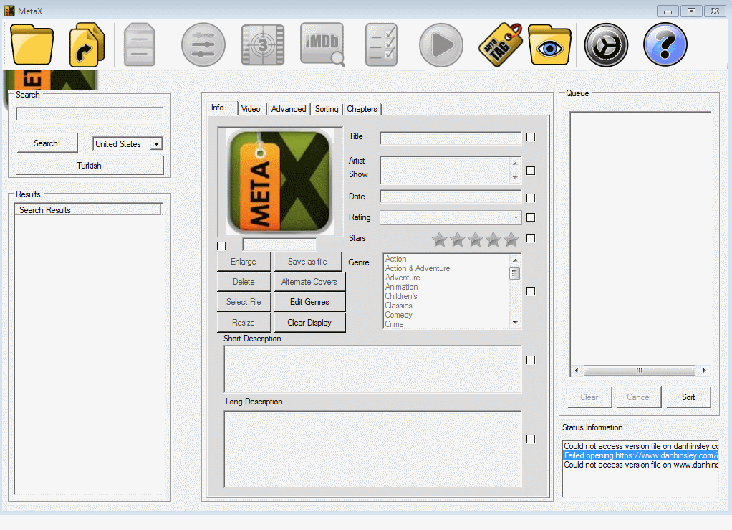Open the United States country dropdown

click(x=127, y=144)
